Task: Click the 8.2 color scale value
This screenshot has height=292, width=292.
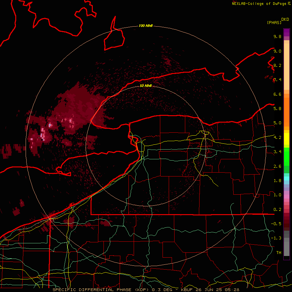Action: pyautogui.click(x=277, y=65)
